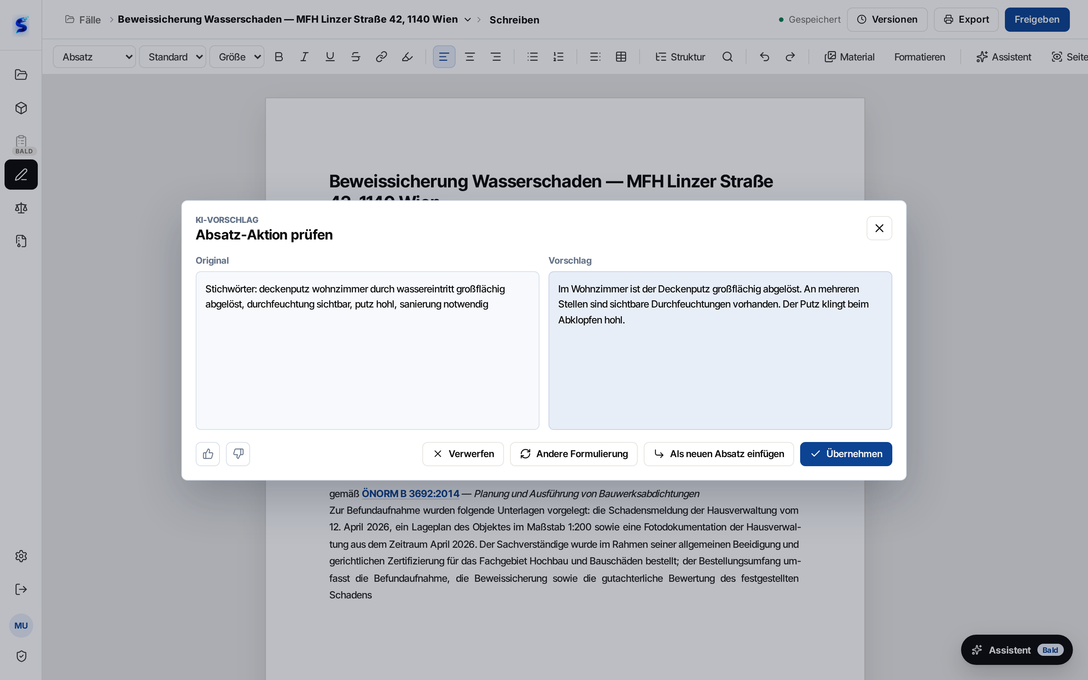This screenshot has height=680, width=1088.
Task: Open the scales of justice sidebar icon
Action: (21, 208)
